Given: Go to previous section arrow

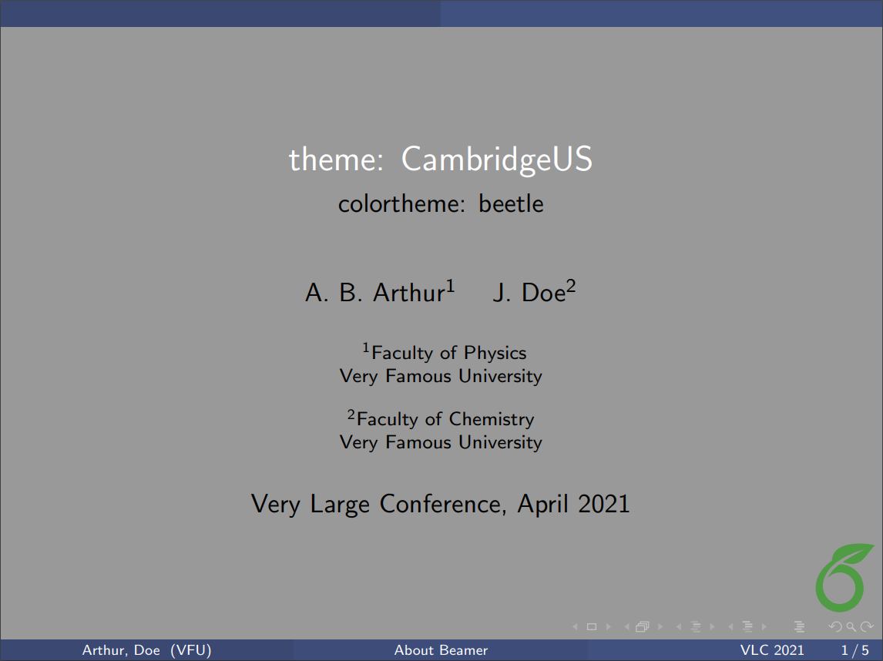Looking at the screenshot, I should click(x=730, y=626).
